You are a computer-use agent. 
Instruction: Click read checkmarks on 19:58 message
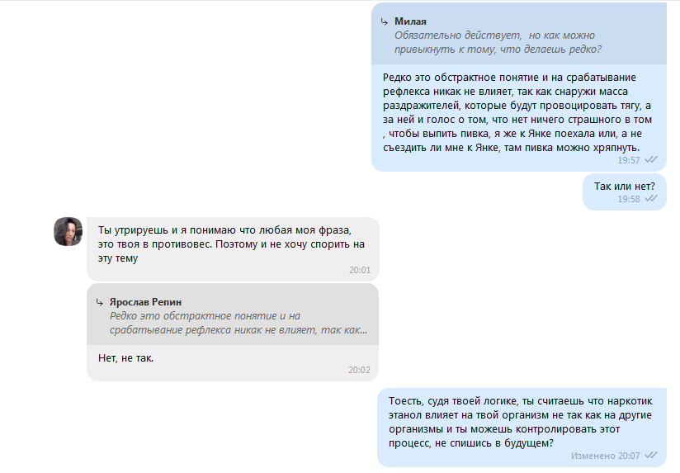[x=651, y=199]
